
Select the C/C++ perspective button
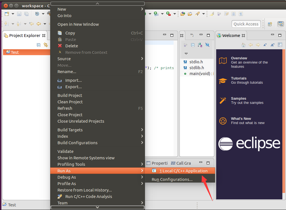[x=280, y=24]
